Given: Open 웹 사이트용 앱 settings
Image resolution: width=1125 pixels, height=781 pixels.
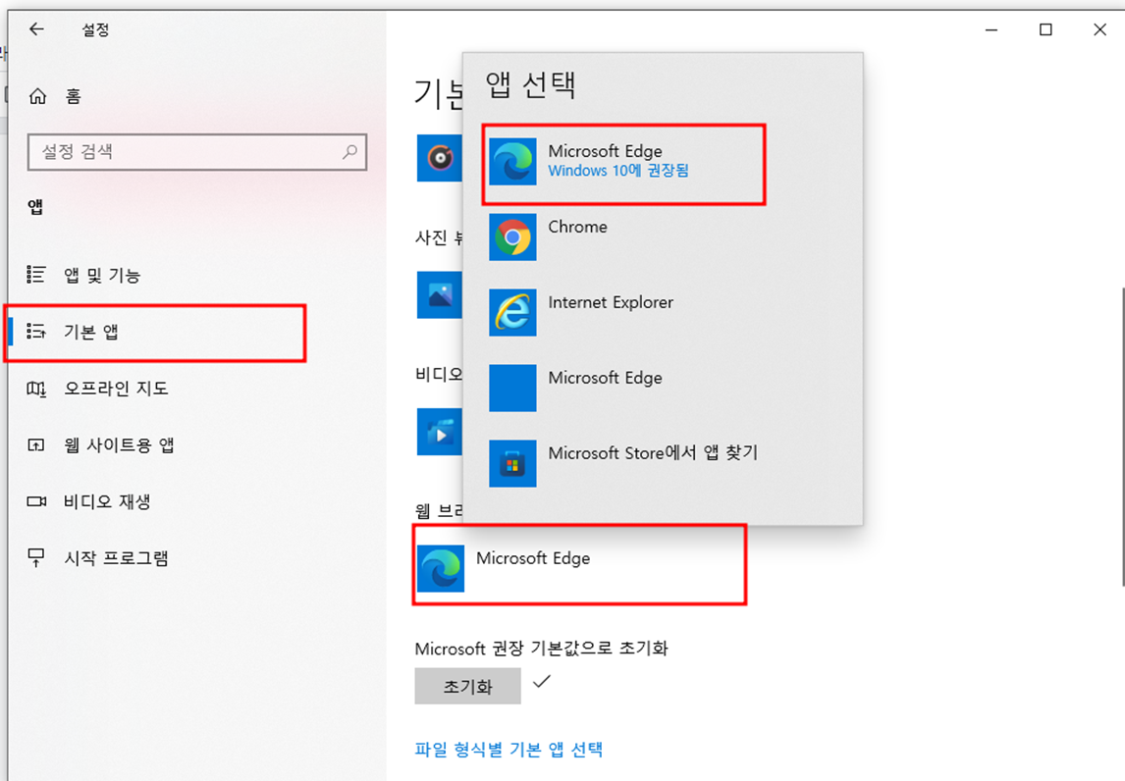Looking at the screenshot, I should point(119,445).
